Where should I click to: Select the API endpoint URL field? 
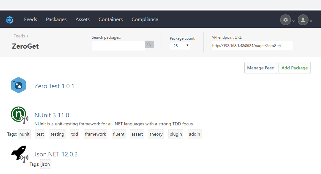tap(252, 46)
